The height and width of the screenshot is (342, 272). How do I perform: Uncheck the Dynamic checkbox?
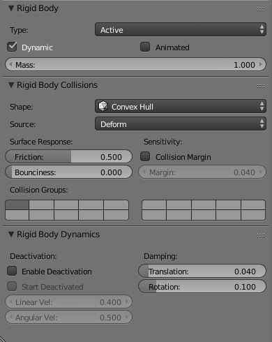(x=12, y=47)
